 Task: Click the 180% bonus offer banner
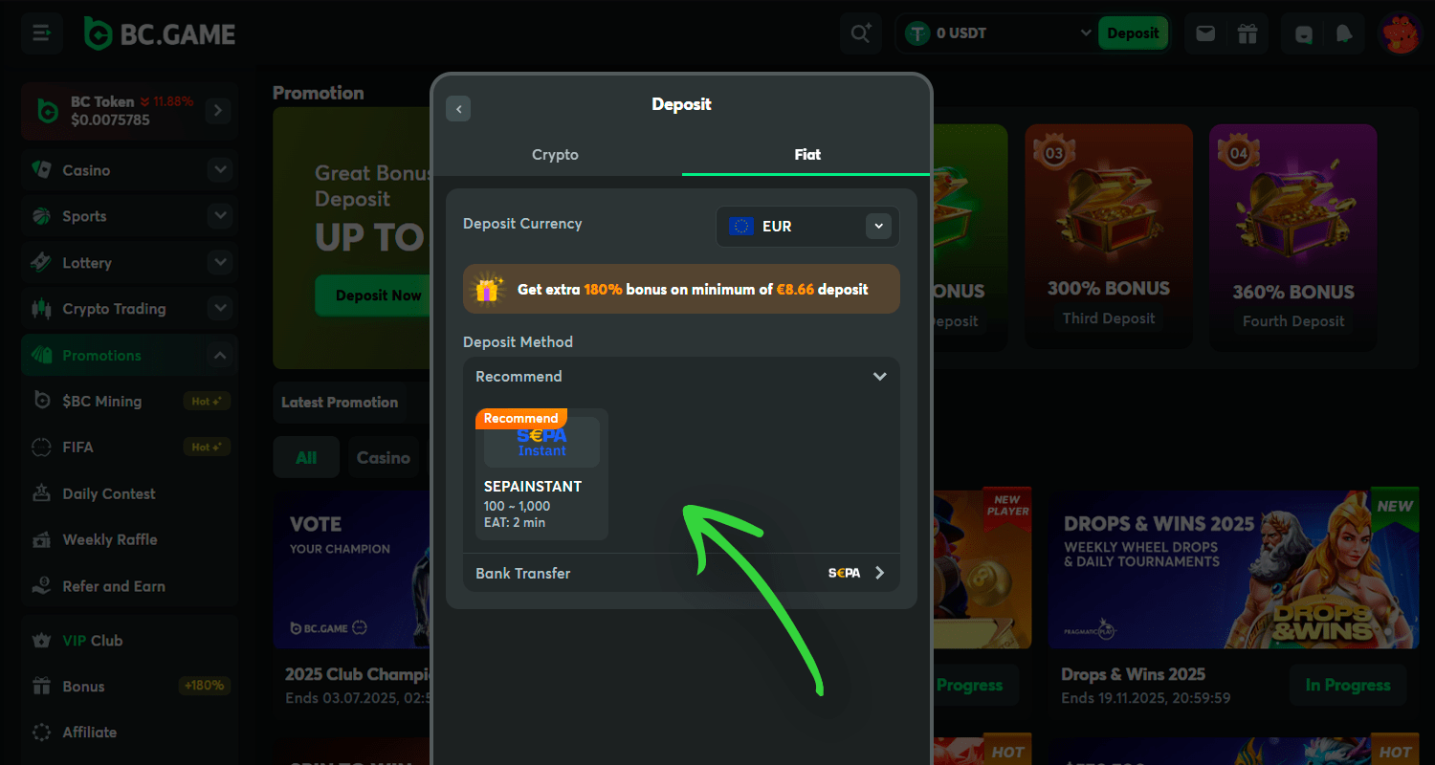coord(681,289)
